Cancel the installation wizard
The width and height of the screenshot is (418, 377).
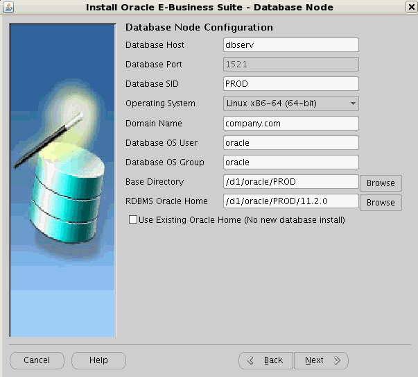[37, 360]
